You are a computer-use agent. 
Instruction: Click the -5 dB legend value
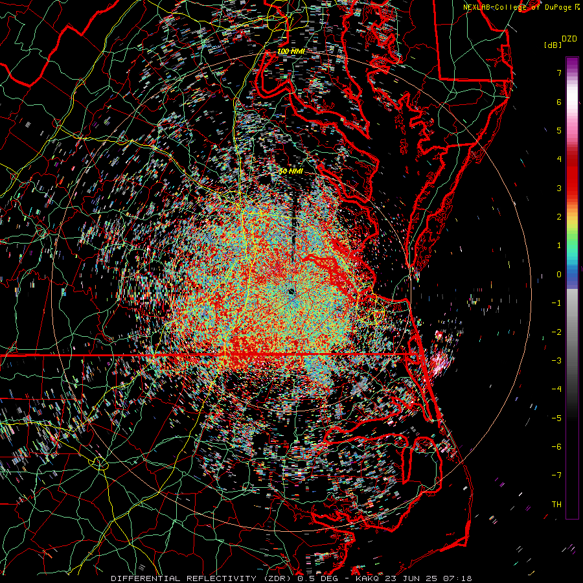556,418
